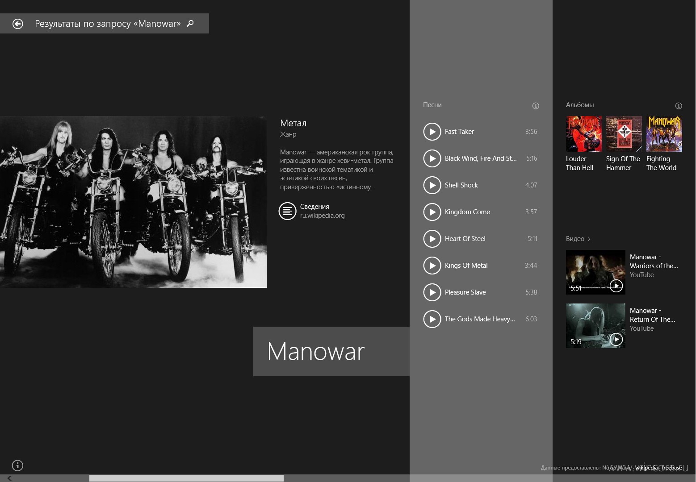
Task: Open video title Manowar - Warriors of the...
Action: [x=654, y=262]
